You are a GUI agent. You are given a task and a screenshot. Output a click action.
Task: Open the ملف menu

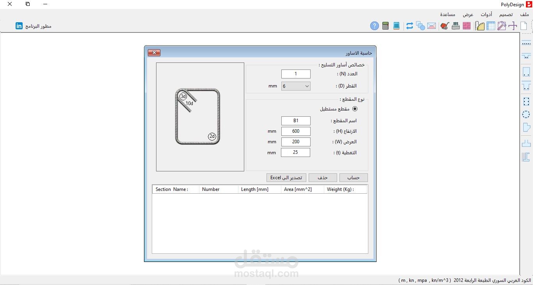[x=524, y=14]
